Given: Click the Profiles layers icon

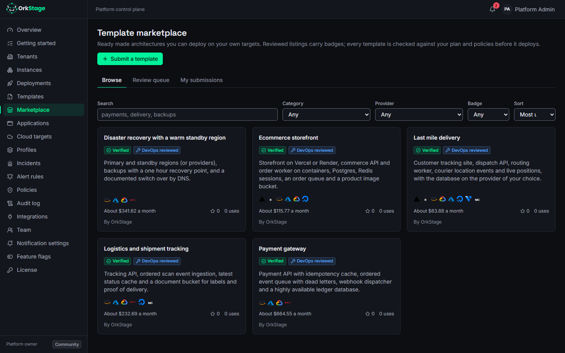Looking at the screenshot, I should [10, 150].
